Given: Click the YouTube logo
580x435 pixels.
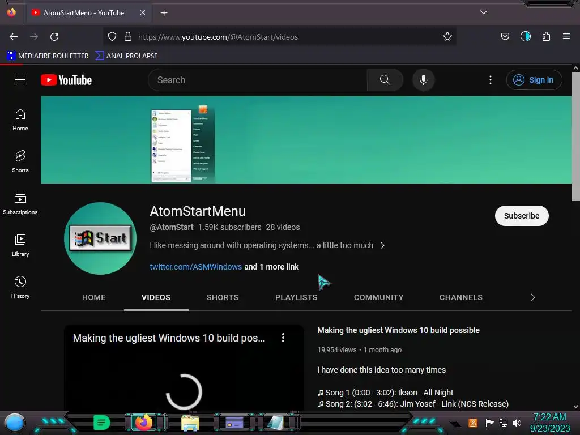Looking at the screenshot, I should (x=66, y=80).
